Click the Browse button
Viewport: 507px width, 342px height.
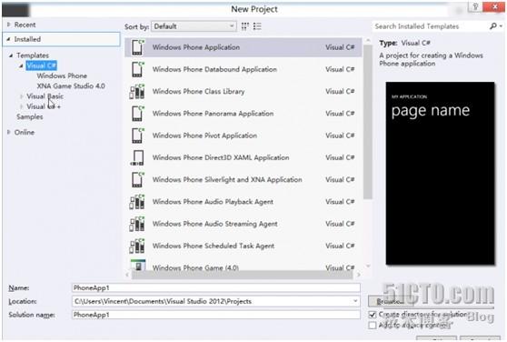(390, 301)
